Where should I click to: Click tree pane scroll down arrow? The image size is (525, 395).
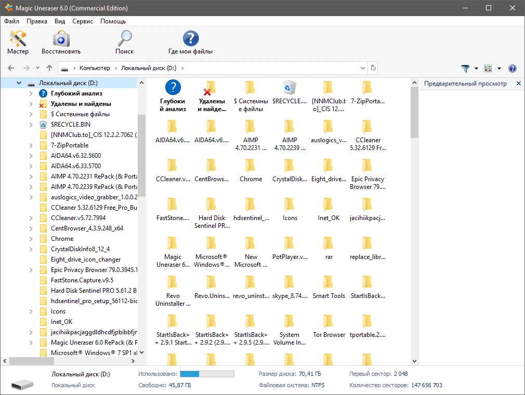(x=141, y=352)
